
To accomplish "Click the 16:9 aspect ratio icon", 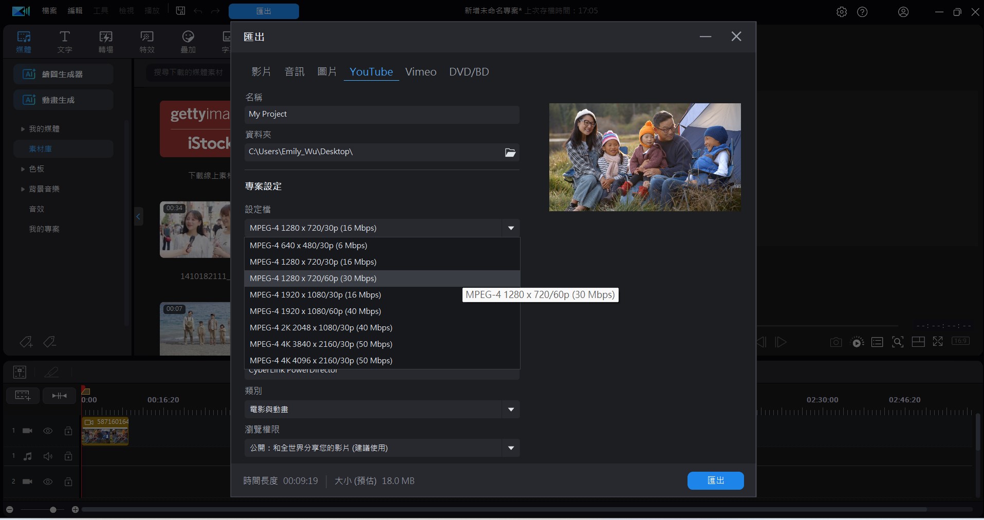I will tap(960, 341).
